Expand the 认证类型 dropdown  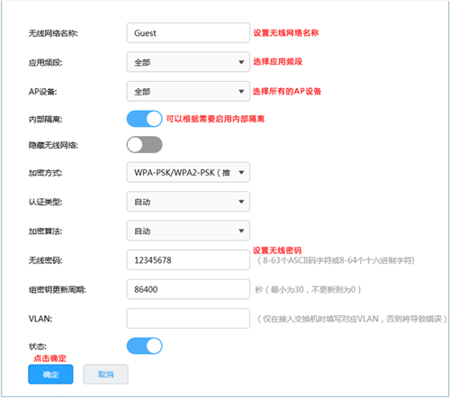pyautogui.click(x=188, y=202)
